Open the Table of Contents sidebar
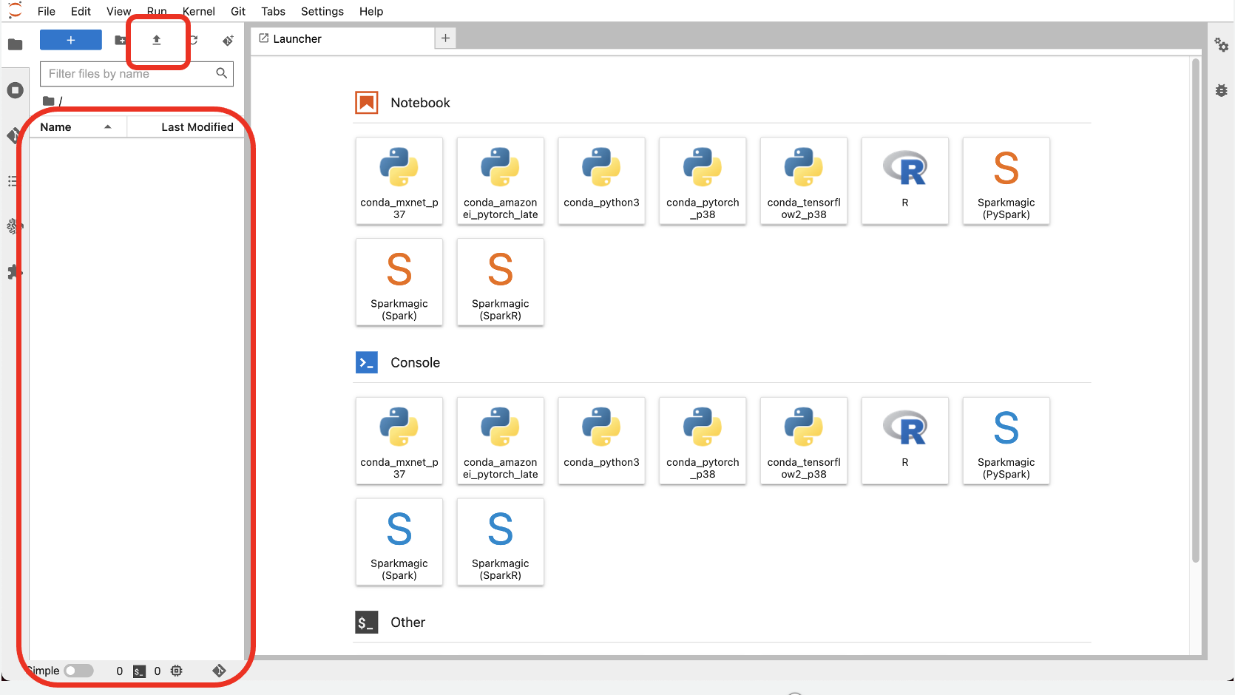 (13, 181)
